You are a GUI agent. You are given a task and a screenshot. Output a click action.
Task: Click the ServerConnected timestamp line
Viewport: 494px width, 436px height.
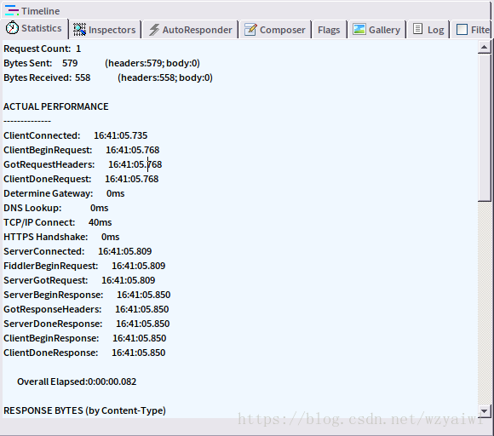click(78, 252)
